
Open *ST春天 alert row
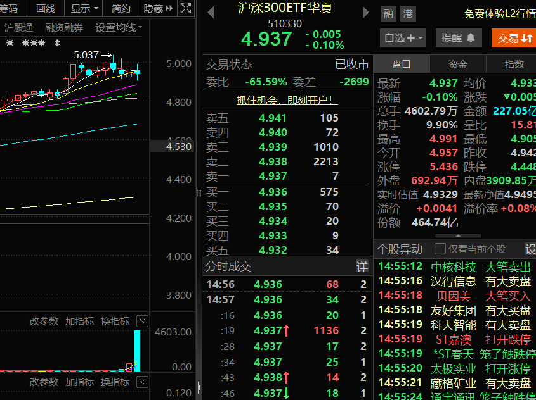(456, 354)
